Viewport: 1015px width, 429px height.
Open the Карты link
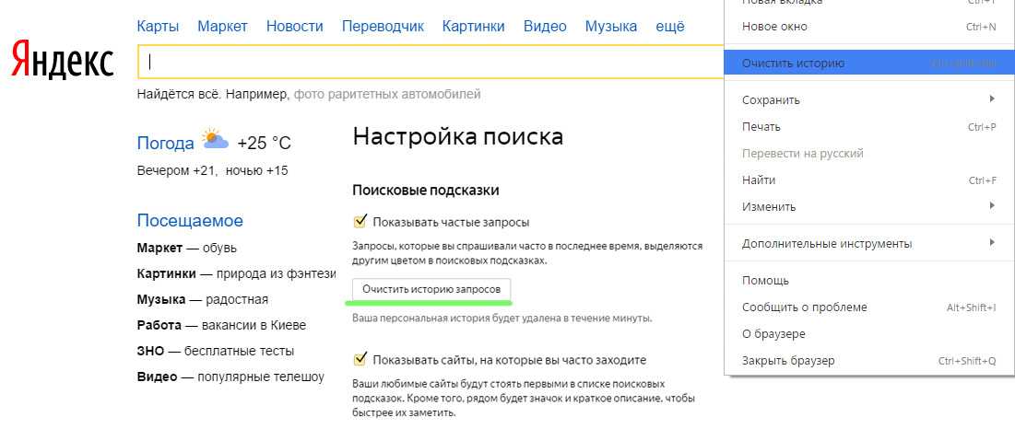[158, 27]
